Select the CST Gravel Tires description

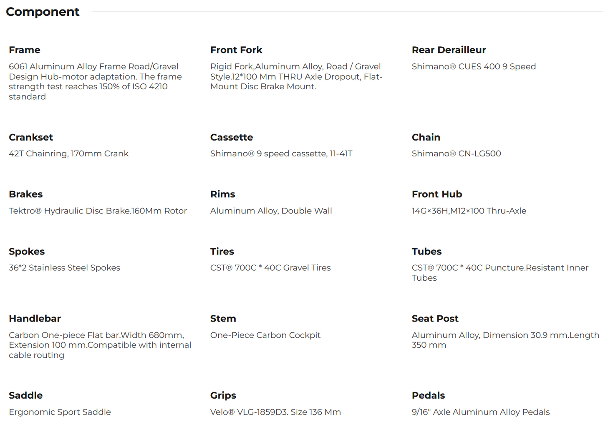[x=270, y=268]
